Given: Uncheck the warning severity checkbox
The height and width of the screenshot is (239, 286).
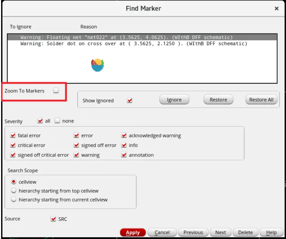Looking at the screenshot, I should [x=76, y=155].
